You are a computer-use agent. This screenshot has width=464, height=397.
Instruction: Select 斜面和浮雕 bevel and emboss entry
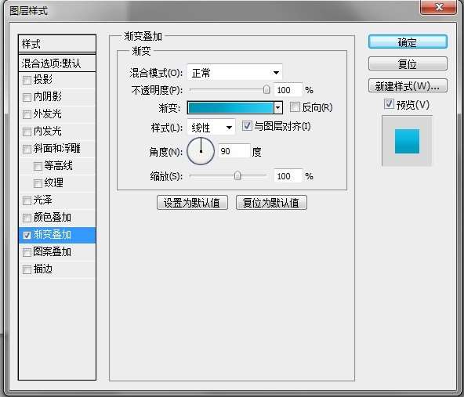click(x=57, y=149)
